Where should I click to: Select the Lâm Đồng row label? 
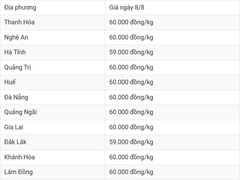19,172
